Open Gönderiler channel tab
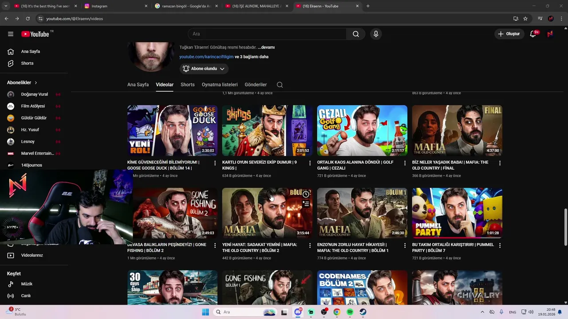This screenshot has width=568, height=319. coord(256,85)
